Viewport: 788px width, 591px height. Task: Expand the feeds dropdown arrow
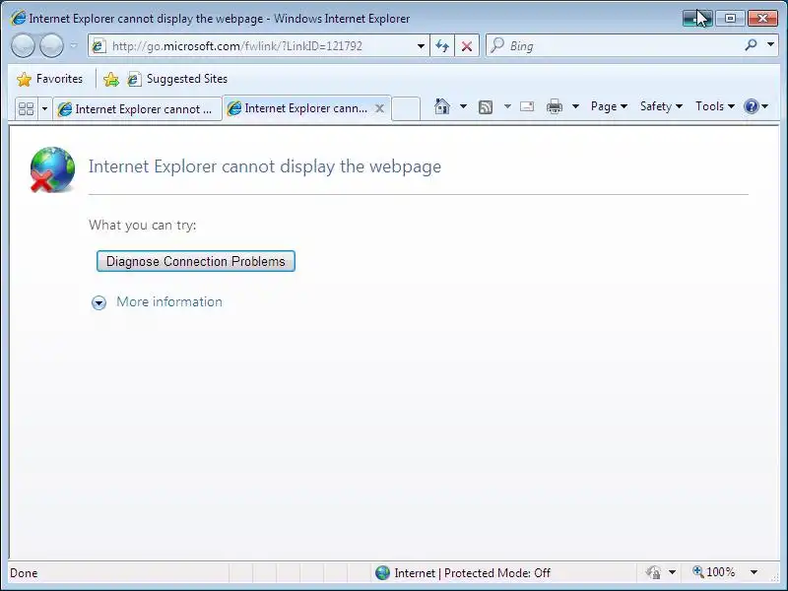[x=507, y=106]
